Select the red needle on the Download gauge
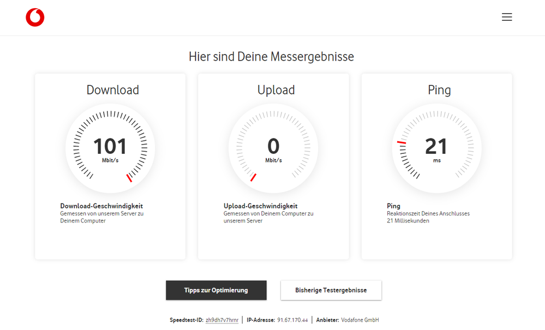 click(130, 176)
